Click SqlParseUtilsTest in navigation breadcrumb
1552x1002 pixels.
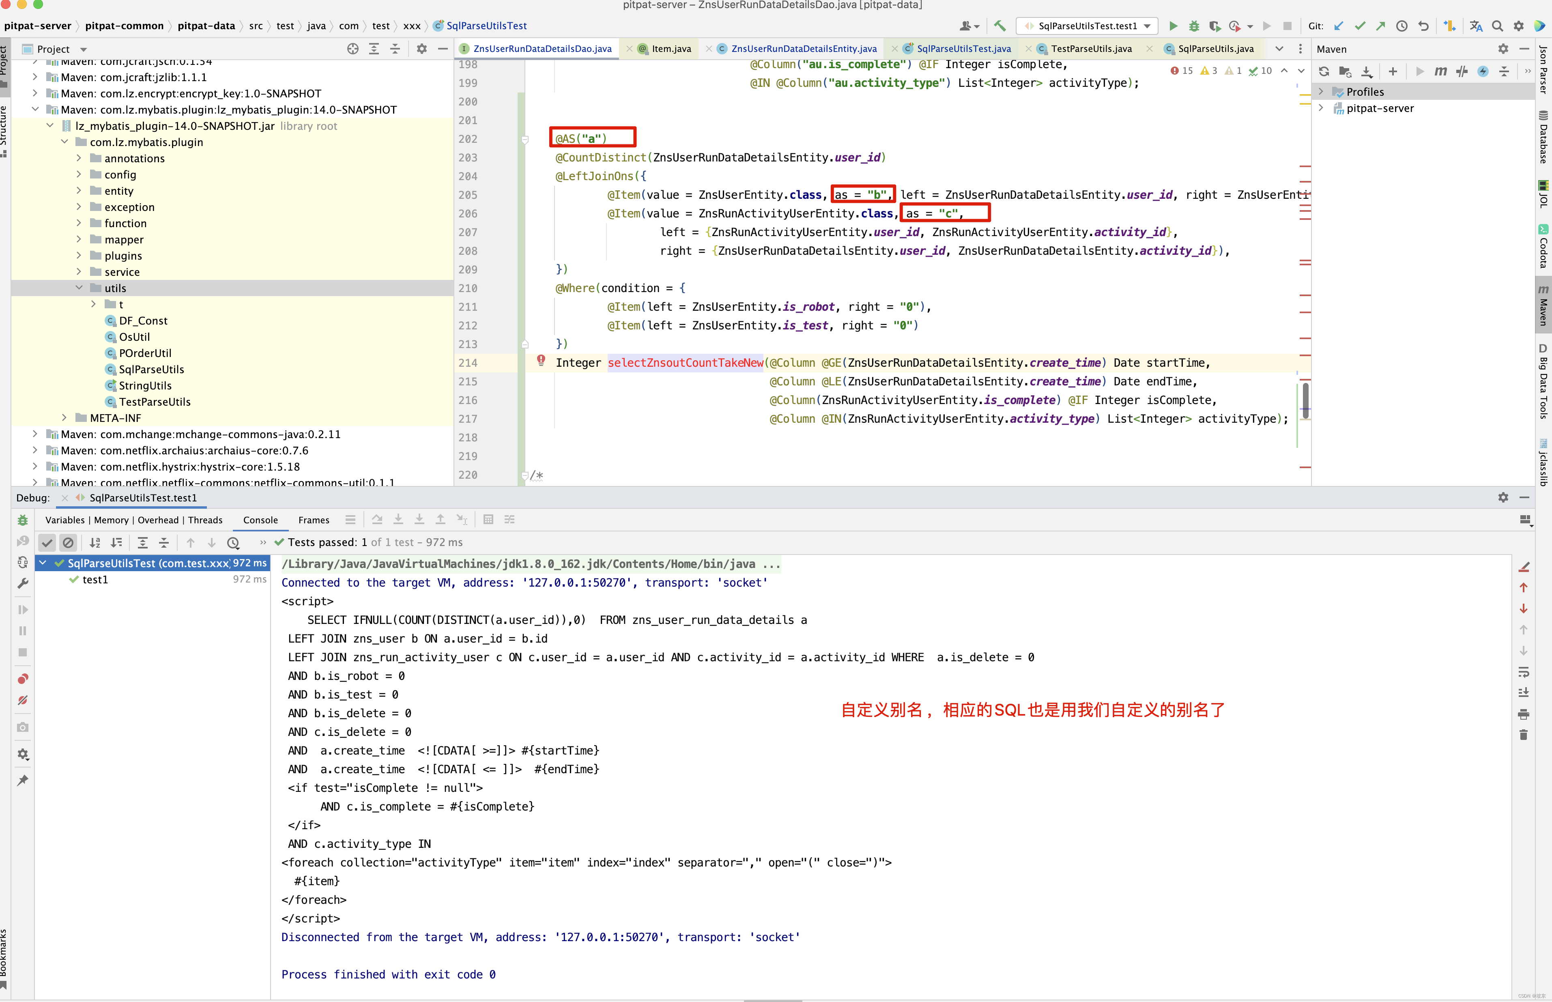point(480,26)
